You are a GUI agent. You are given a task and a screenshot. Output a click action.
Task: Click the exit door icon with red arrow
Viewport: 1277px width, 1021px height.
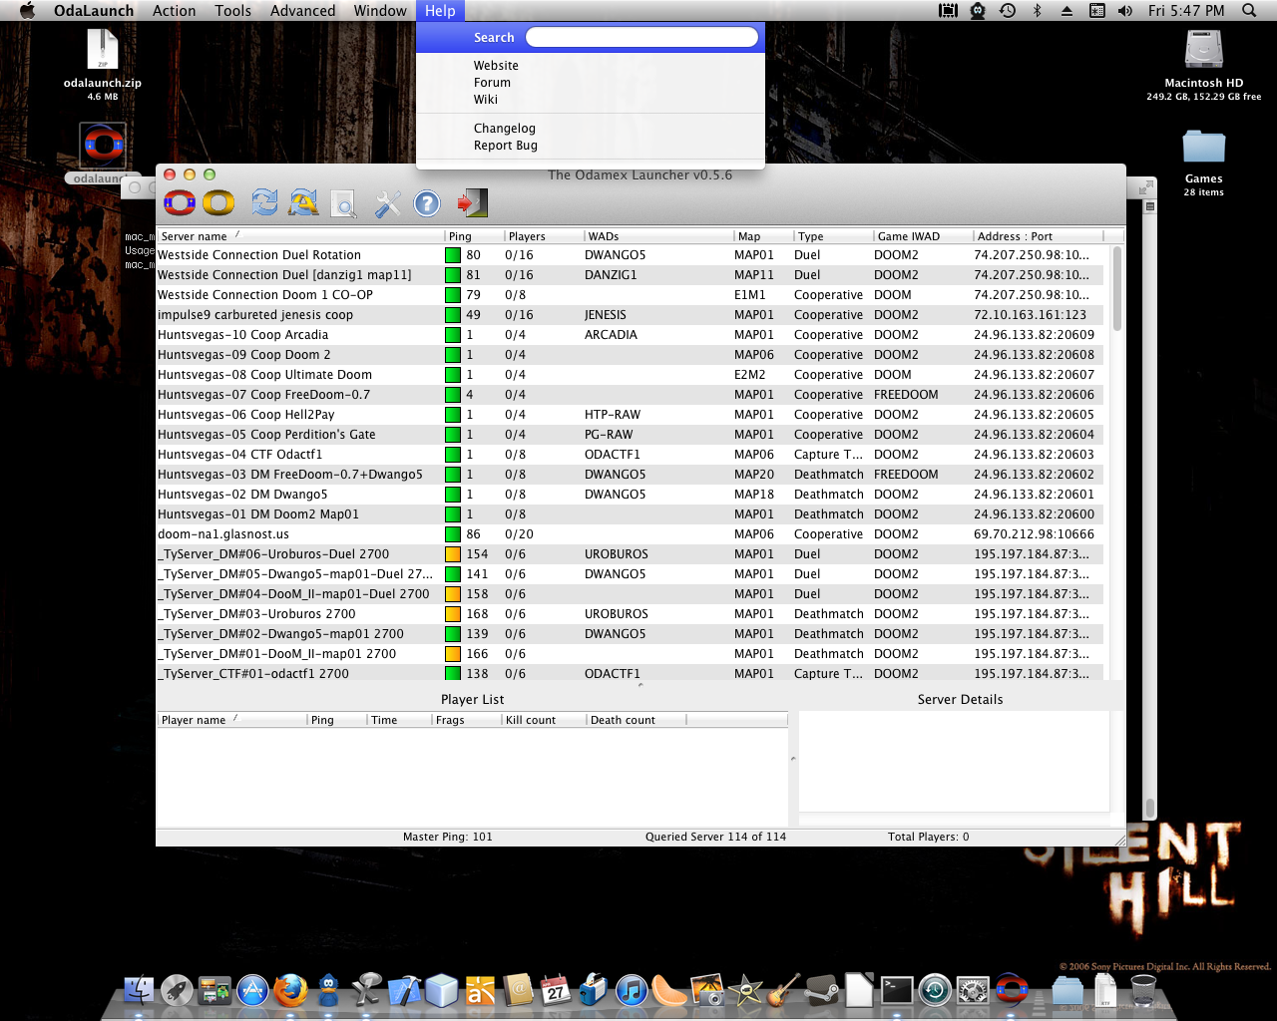[472, 203]
